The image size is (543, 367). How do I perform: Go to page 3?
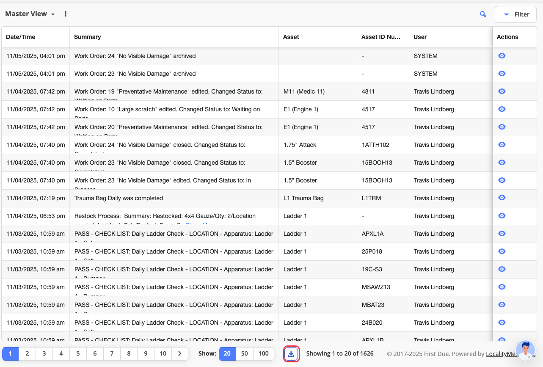(x=44, y=353)
